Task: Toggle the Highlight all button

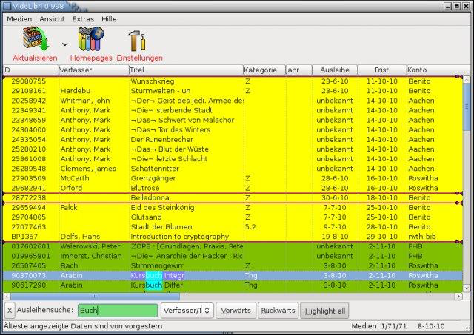Action: coord(324,311)
